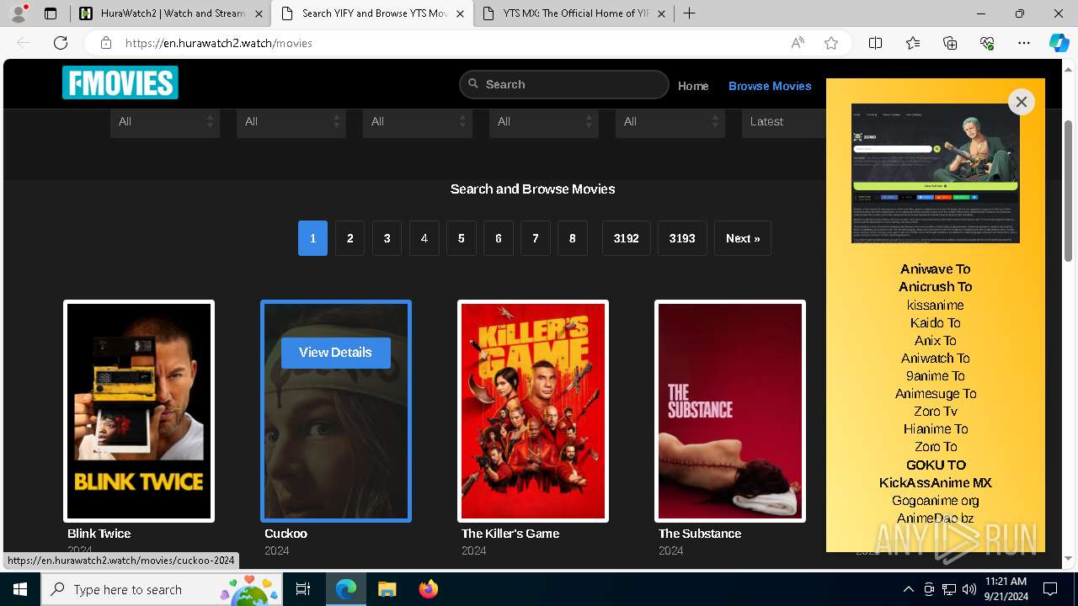Click the FMOVIES logo
The width and height of the screenshot is (1078, 606).
click(120, 82)
